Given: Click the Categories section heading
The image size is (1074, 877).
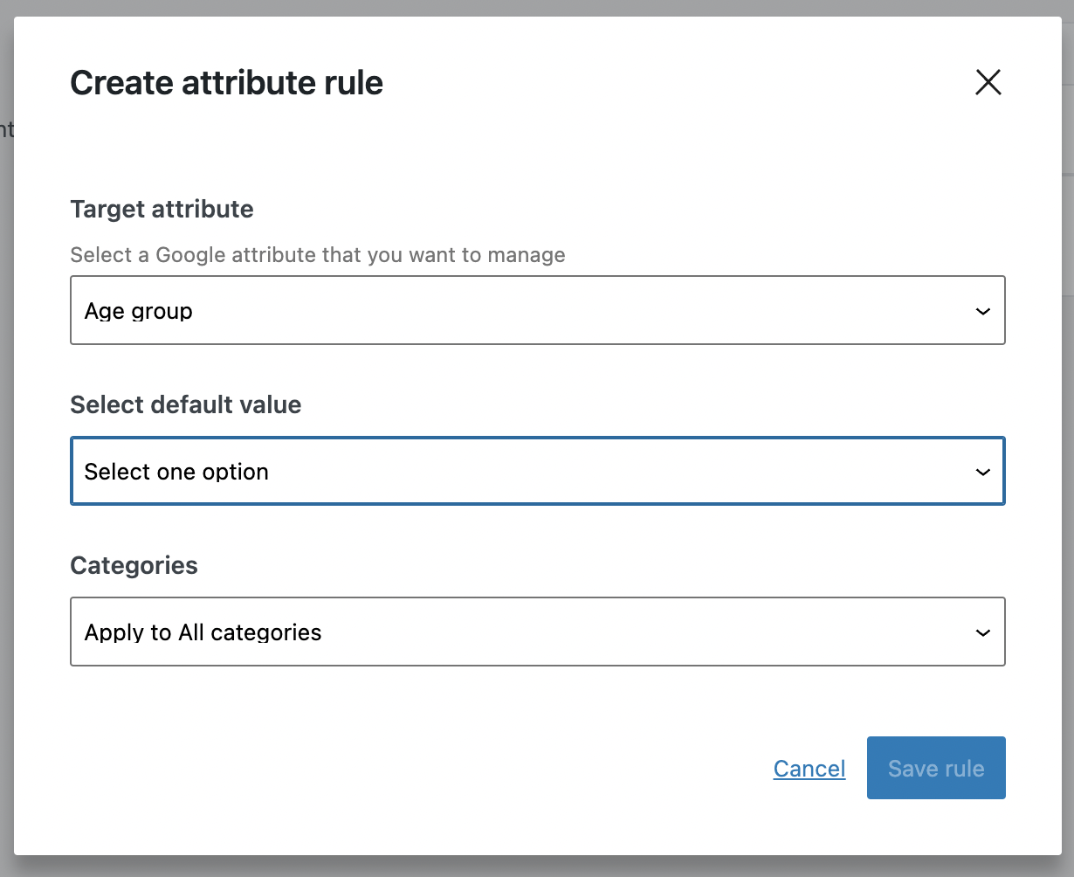Looking at the screenshot, I should 134,565.
